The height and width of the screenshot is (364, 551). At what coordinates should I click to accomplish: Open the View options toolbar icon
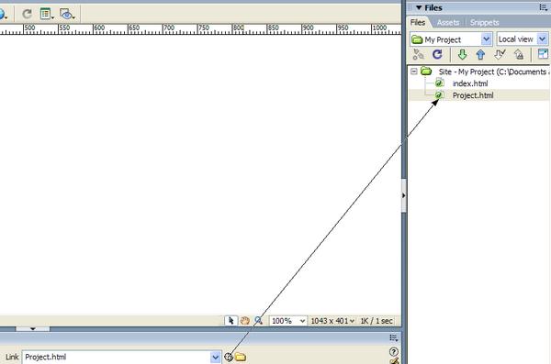coord(47,14)
